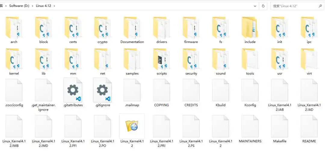Viewport: 325px width, 158px height.
Task: Open the include folder
Action: pos(250,30)
